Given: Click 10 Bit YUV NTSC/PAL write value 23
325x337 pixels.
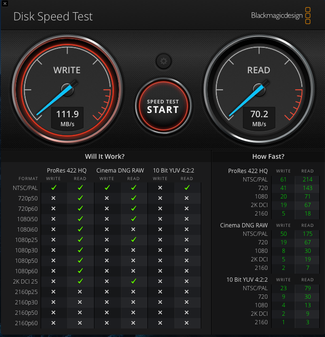Looking at the screenshot, I should coord(283,288).
